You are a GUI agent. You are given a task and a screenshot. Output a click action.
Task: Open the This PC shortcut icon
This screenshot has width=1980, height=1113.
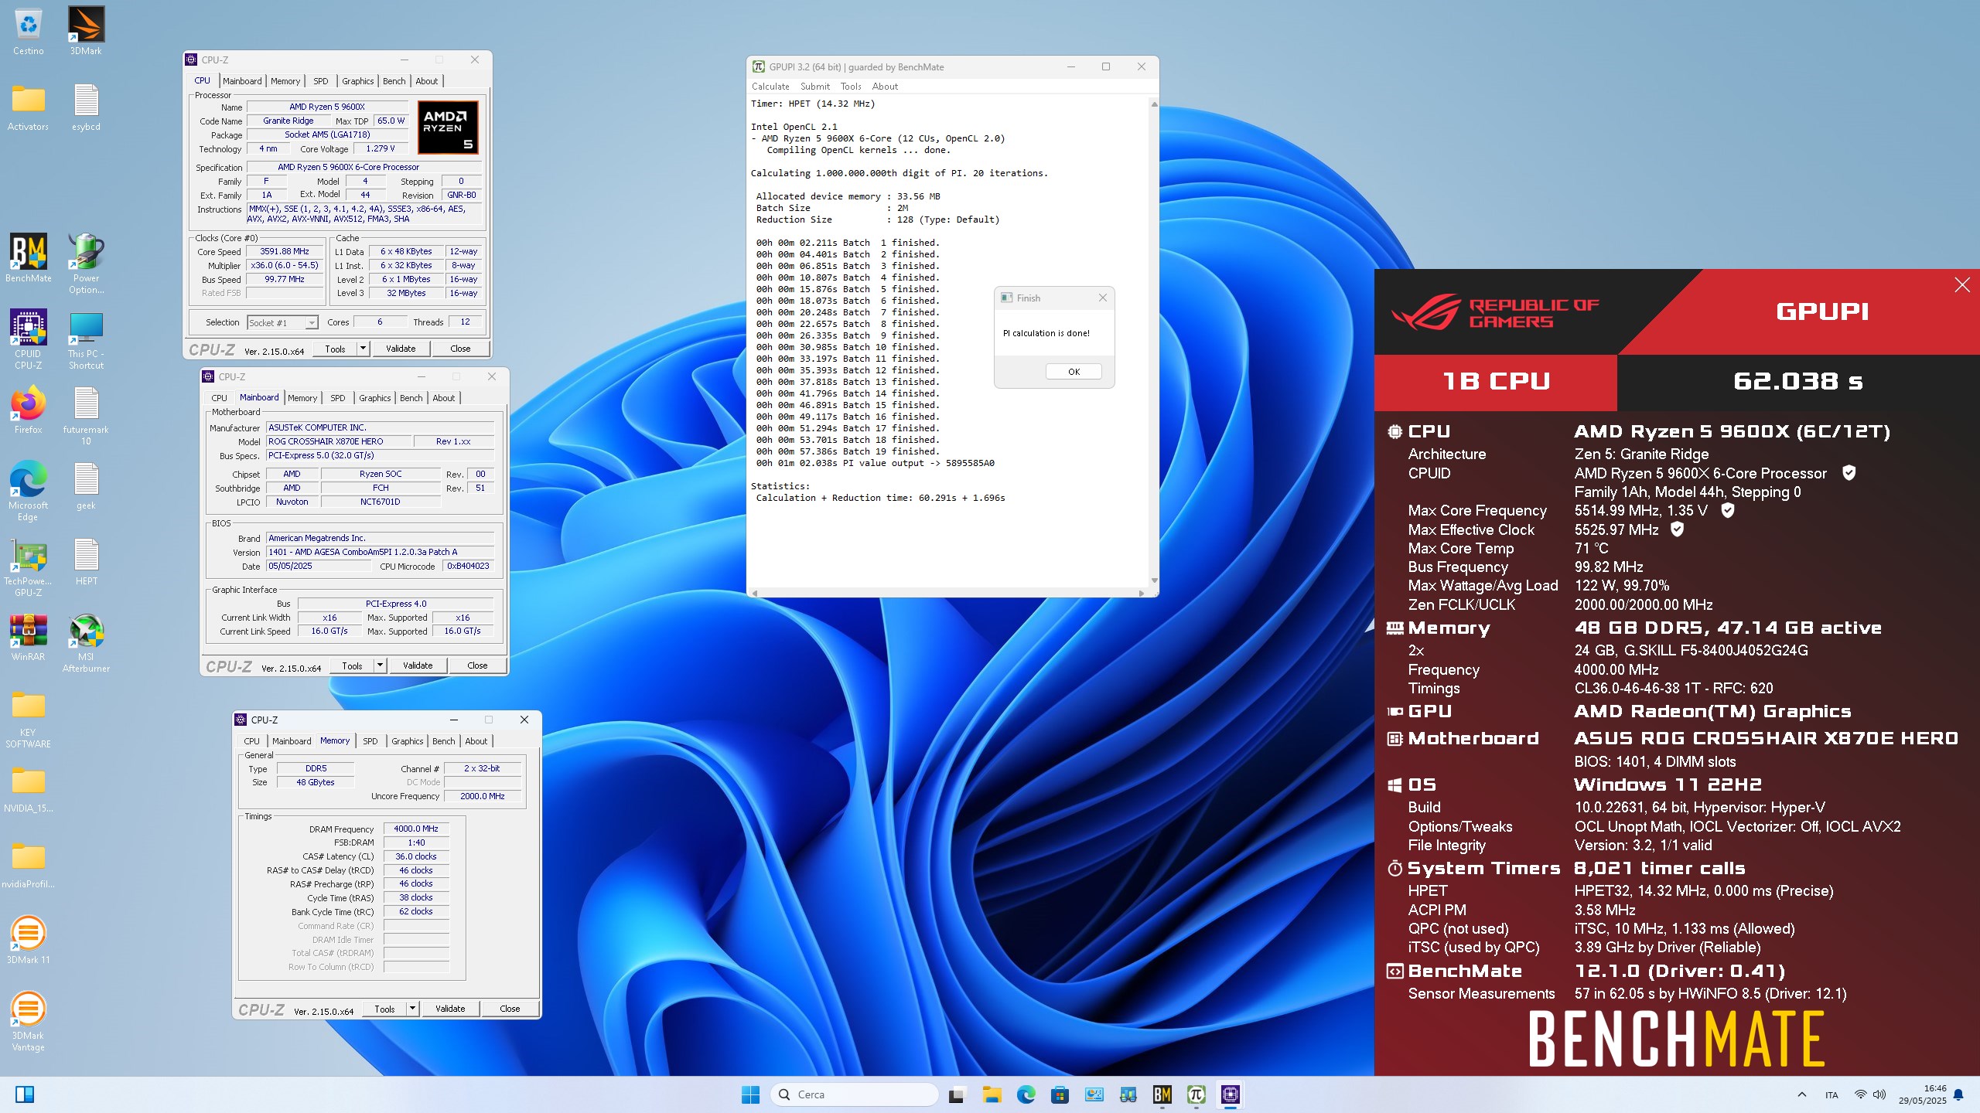coord(86,339)
